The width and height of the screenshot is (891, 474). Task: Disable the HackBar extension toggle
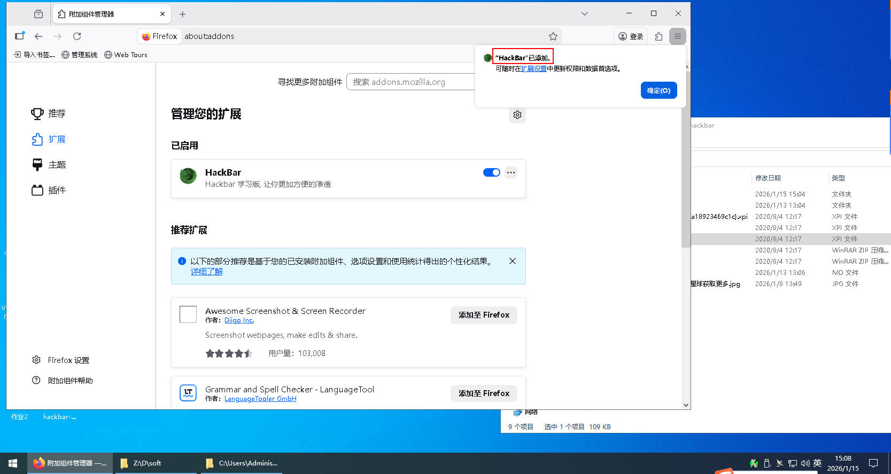[x=491, y=172]
